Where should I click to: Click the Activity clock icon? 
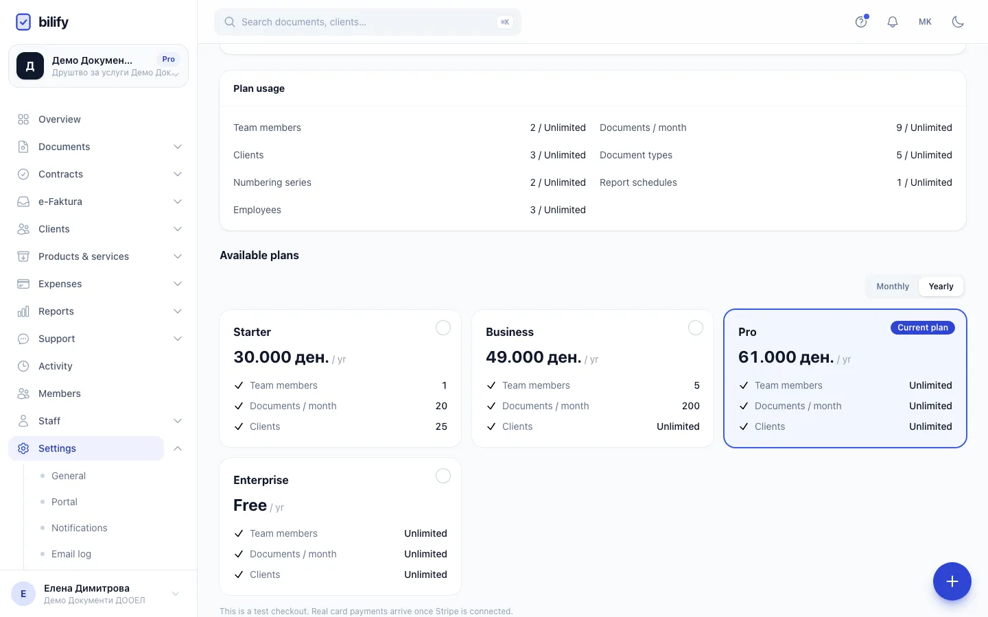tap(23, 366)
